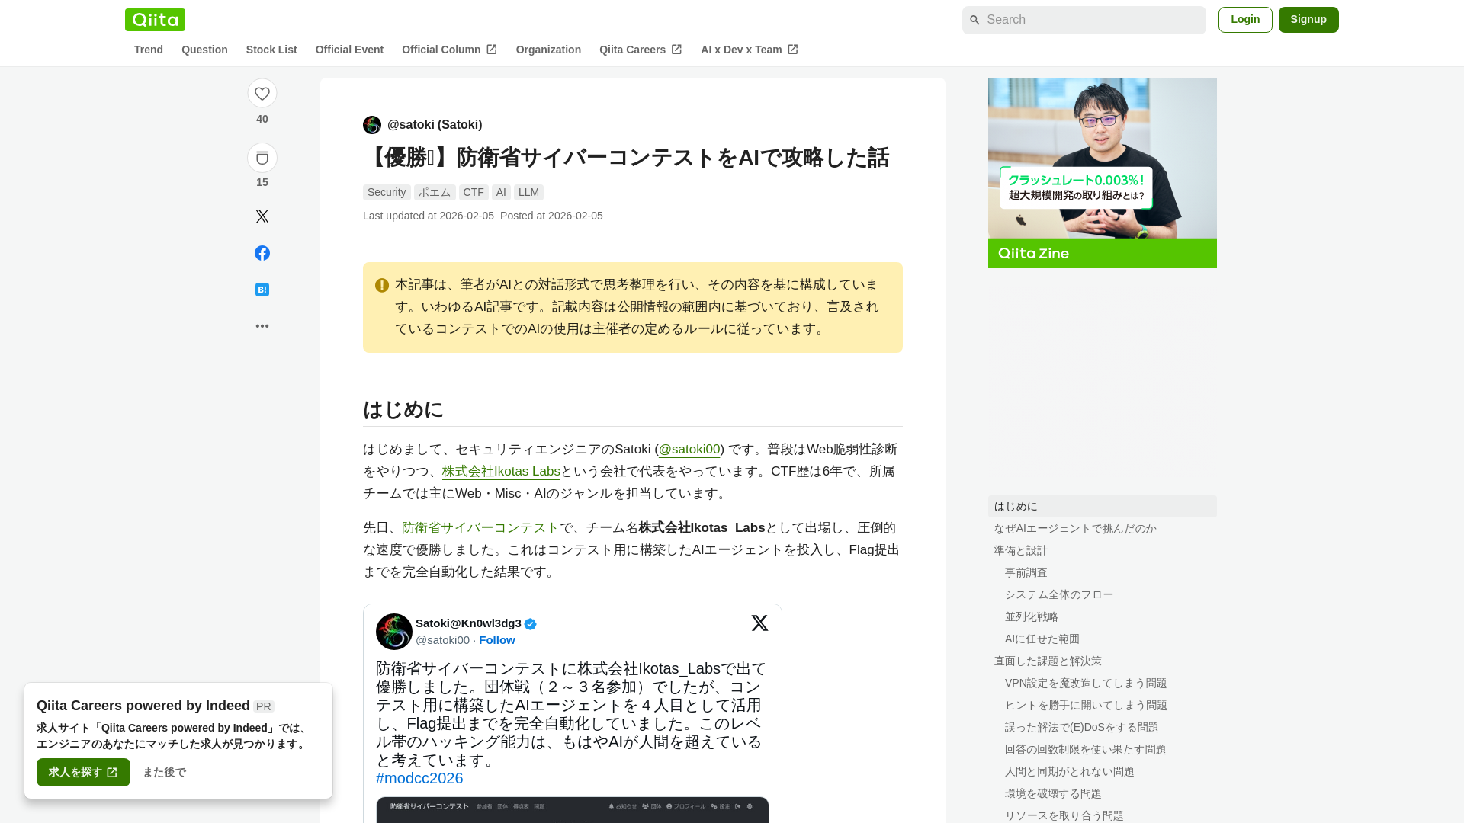Click the #modcc2026 hashtag link
The width and height of the screenshot is (1464, 823).
[419, 778]
